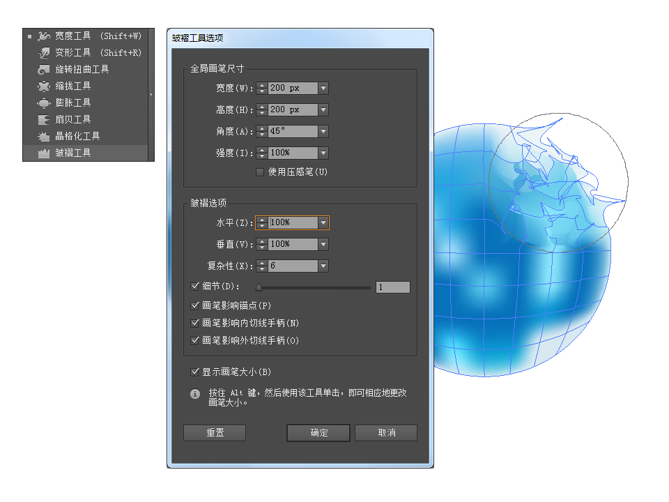Select the Bloat tool icon (膨胀工具)
The width and height of the screenshot is (669, 502).
[44, 102]
